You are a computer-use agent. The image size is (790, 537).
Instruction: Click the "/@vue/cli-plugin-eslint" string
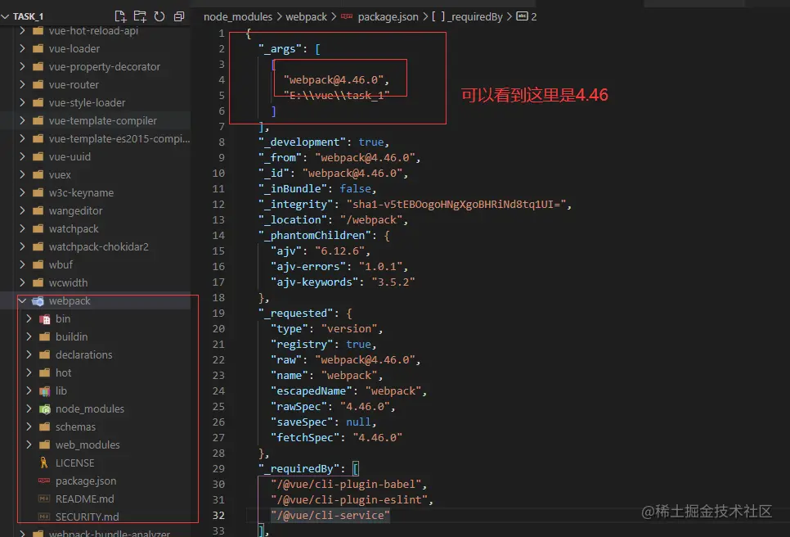point(349,499)
